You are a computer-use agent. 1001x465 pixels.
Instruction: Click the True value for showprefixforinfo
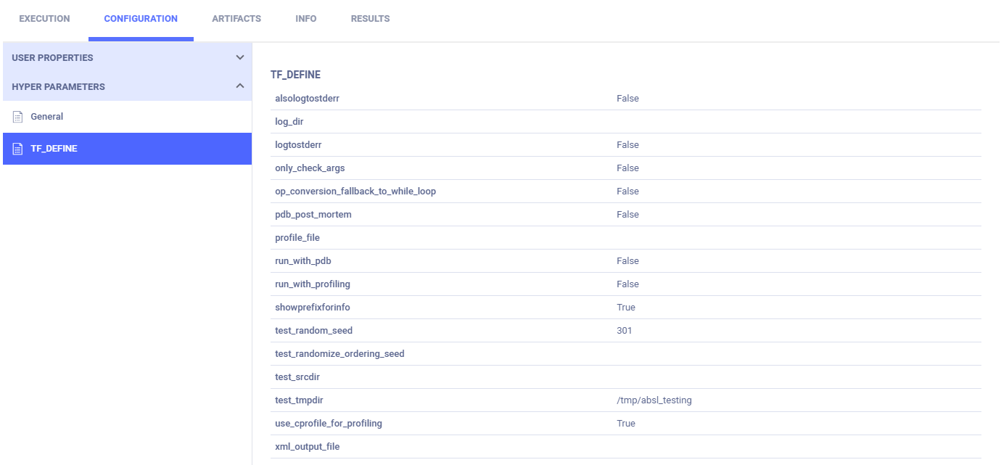(626, 307)
